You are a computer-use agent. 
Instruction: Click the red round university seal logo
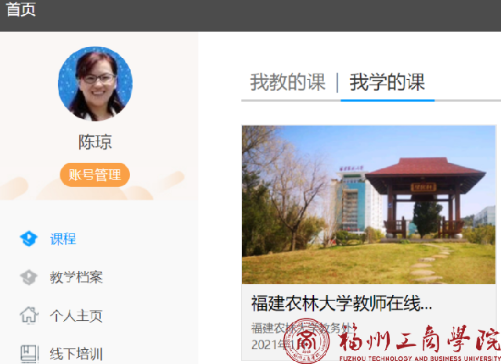pyautogui.click(x=307, y=341)
